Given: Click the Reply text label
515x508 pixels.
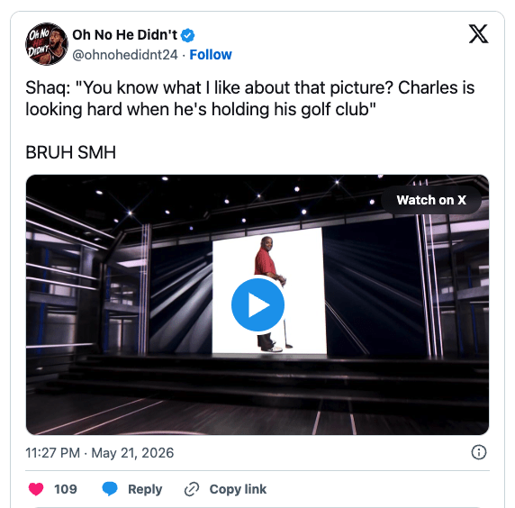Looking at the screenshot, I should click(145, 489).
